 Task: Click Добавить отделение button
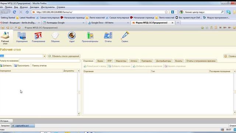click(119, 66)
